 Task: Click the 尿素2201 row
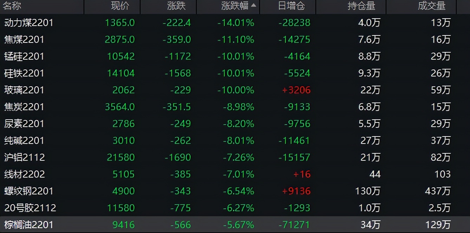click(24, 124)
